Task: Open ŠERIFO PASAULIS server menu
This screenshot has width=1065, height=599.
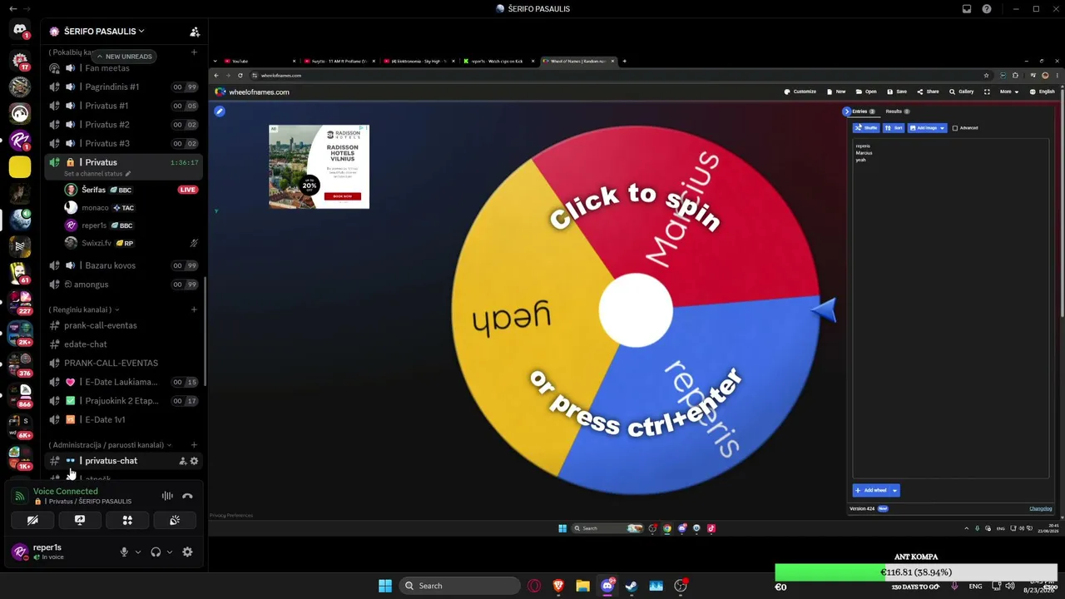Action: pos(104,32)
